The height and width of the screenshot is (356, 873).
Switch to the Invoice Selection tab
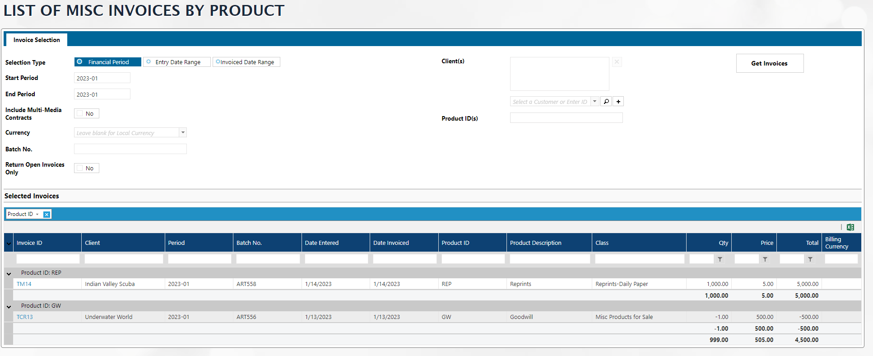pos(37,40)
